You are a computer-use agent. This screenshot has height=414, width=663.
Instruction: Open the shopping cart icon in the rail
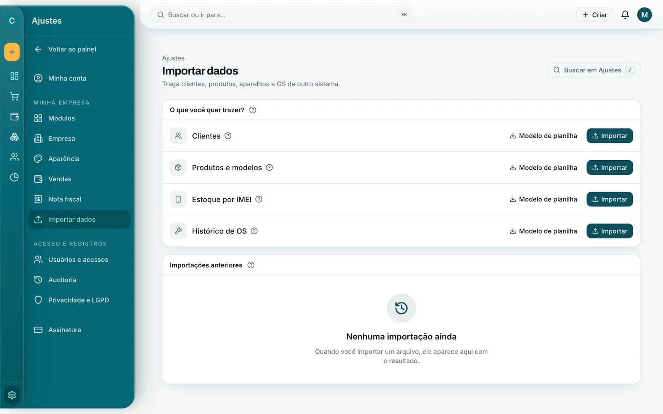coord(15,96)
